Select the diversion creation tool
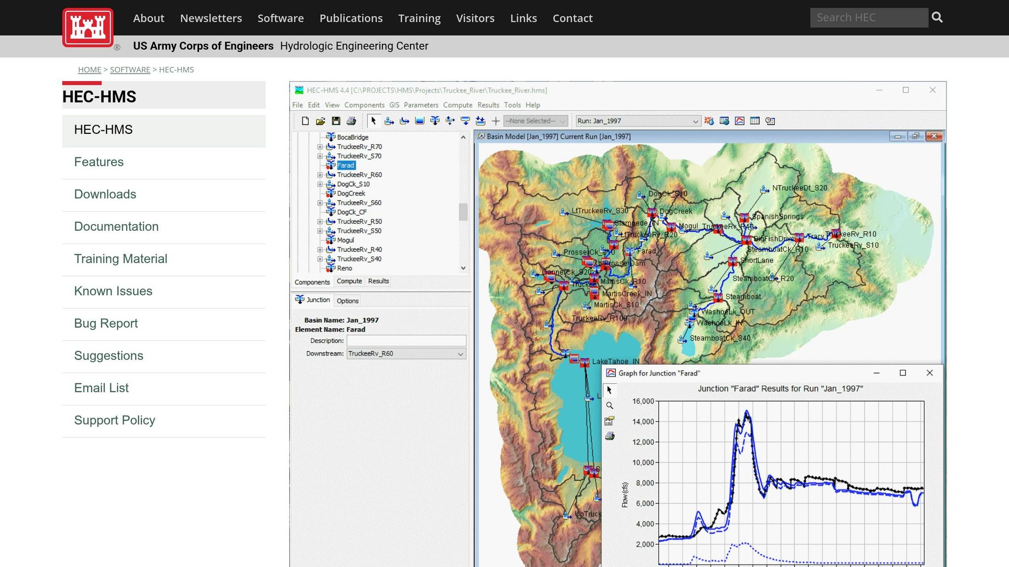This screenshot has width=1009, height=567. point(450,121)
